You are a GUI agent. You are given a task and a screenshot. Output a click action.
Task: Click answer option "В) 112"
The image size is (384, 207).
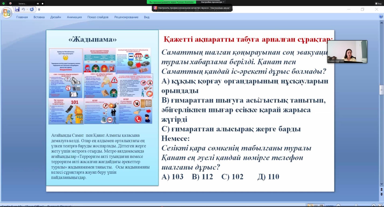click(x=202, y=177)
